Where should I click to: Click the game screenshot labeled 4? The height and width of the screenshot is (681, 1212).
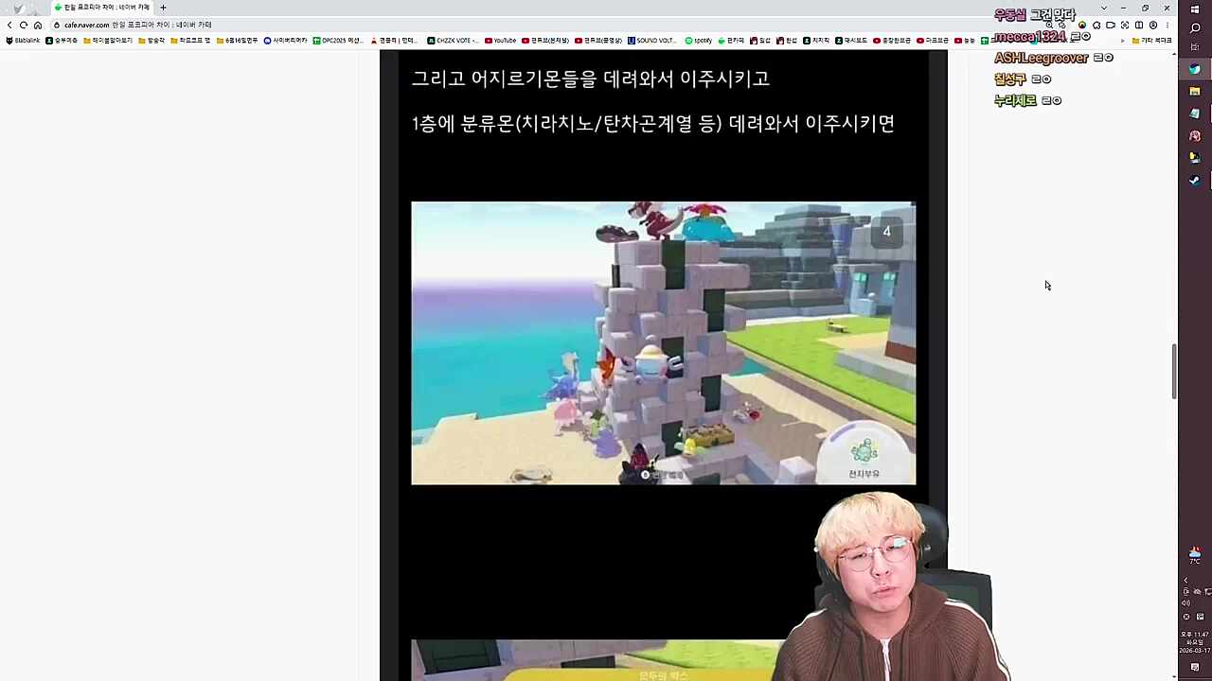click(x=663, y=343)
